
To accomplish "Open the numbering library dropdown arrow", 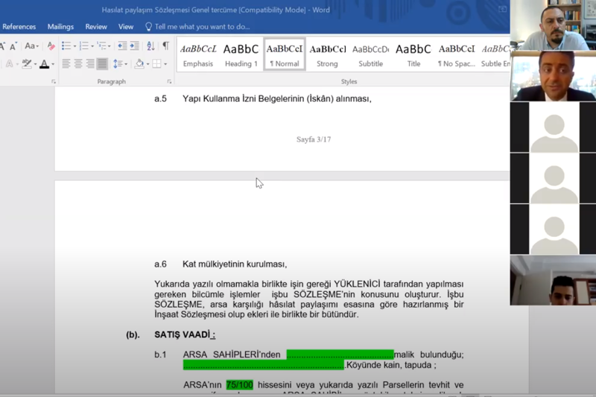I will (92, 46).
